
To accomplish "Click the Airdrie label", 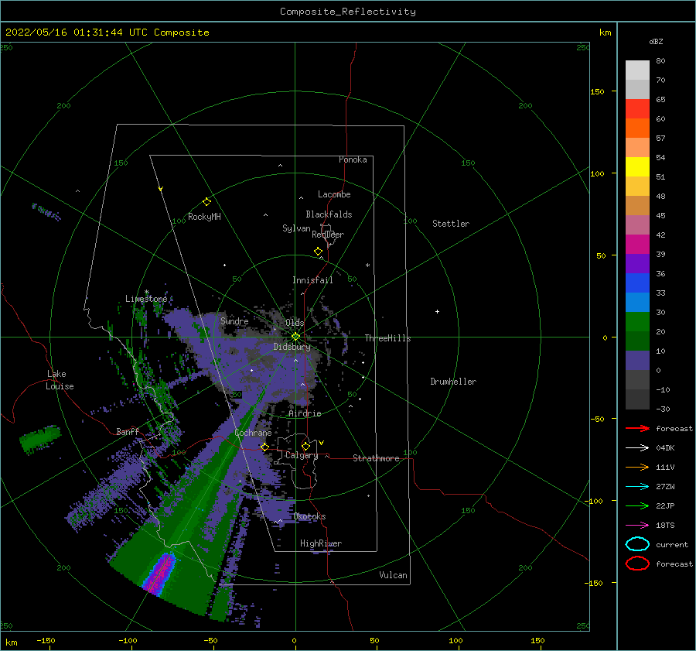I will [305, 413].
